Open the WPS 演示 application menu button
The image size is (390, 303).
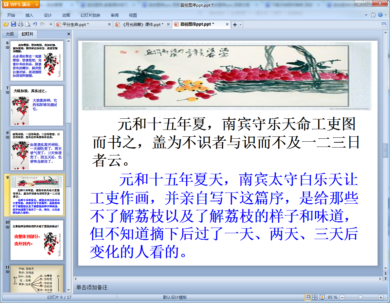tap(18, 4)
